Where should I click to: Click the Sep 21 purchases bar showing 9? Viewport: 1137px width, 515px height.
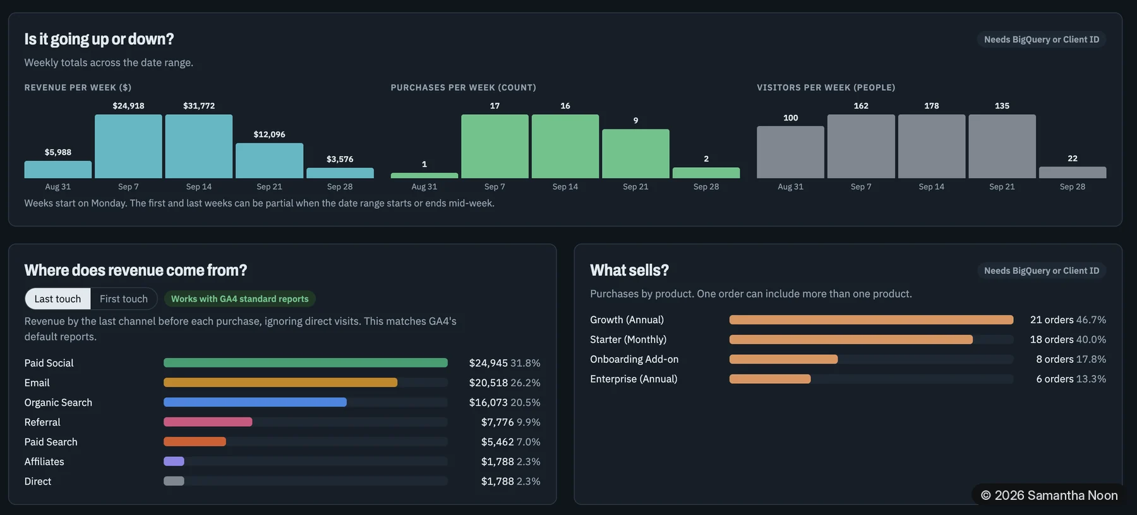(x=635, y=153)
